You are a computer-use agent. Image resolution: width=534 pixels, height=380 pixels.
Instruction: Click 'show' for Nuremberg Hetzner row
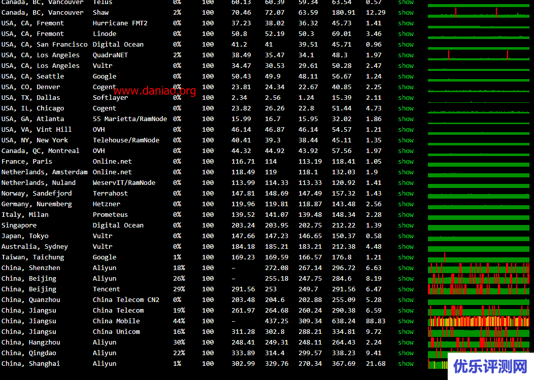pos(406,204)
